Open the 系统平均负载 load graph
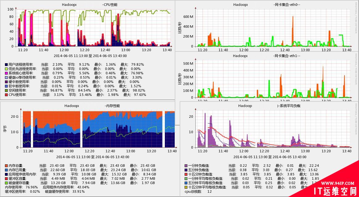The width and height of the screenshot is (359, 197). [x=273, y=129]
